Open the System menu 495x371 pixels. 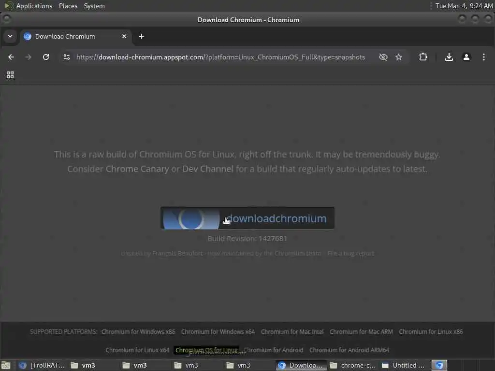[x=94, y=6]
